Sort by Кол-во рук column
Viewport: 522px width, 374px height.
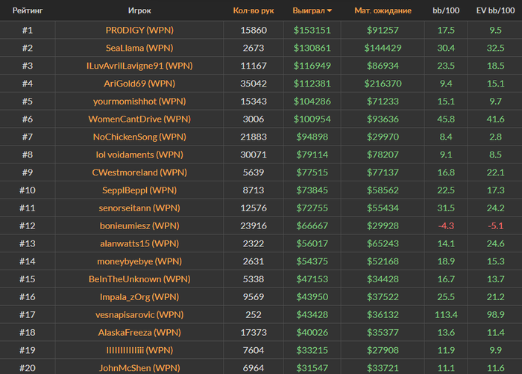pyautogui.click(x=254, y=10)
